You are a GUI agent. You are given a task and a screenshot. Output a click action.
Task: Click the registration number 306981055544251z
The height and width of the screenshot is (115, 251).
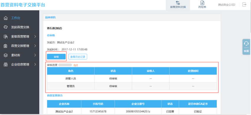[138, 111]
